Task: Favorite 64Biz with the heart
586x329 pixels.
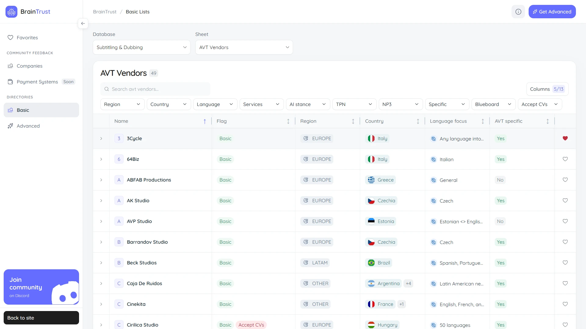Action: click(565, 159)
